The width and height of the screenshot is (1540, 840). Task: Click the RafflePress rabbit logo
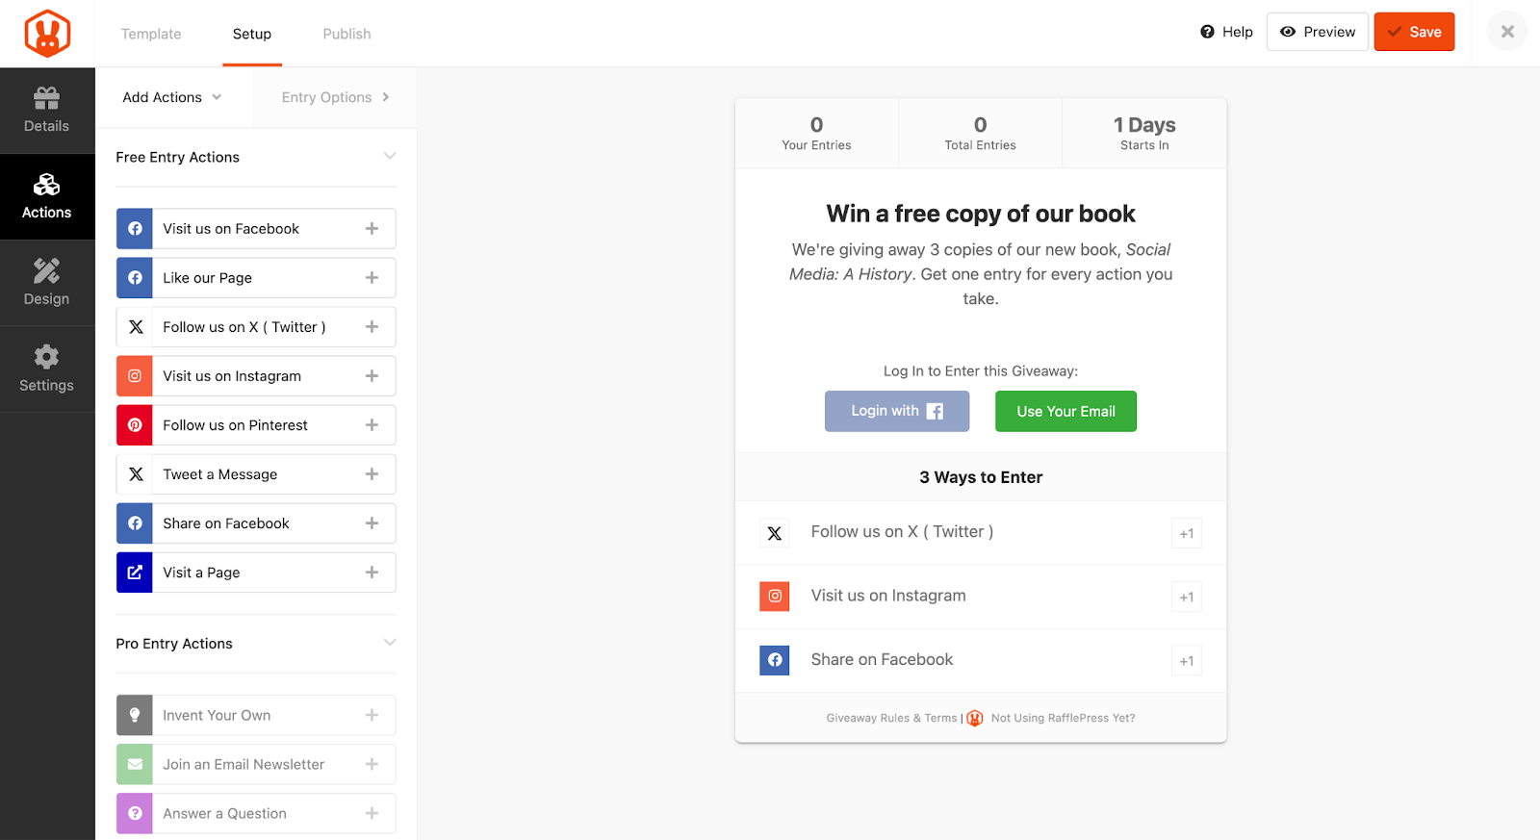47,34
